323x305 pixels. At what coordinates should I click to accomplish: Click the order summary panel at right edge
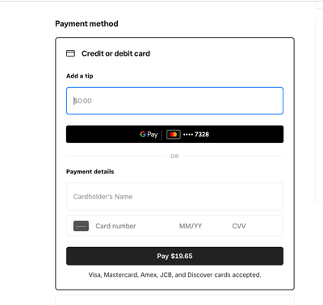point(319,110)
